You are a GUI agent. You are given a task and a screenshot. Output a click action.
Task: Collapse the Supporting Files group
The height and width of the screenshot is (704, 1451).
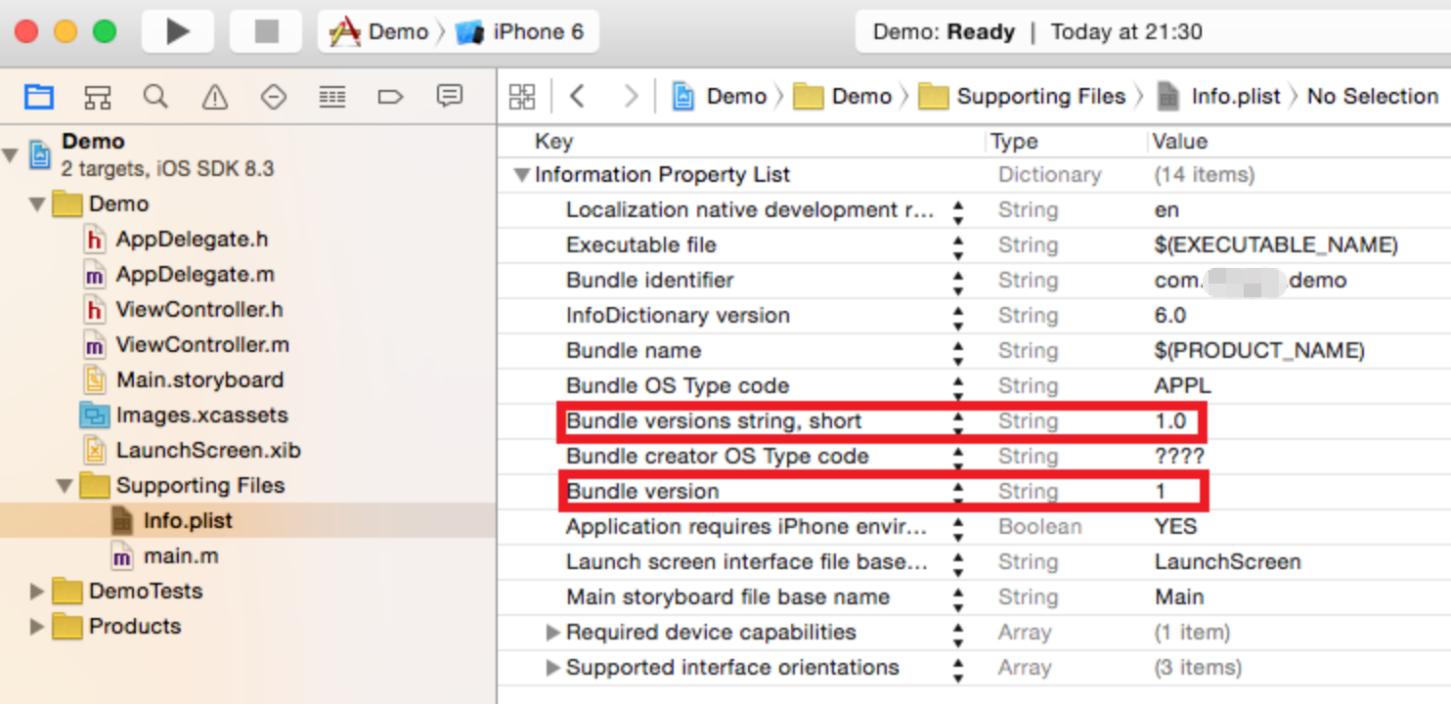tap(65, 486)
